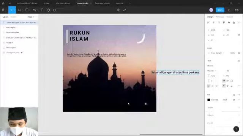Select the Frame tool

pos(19,10)
